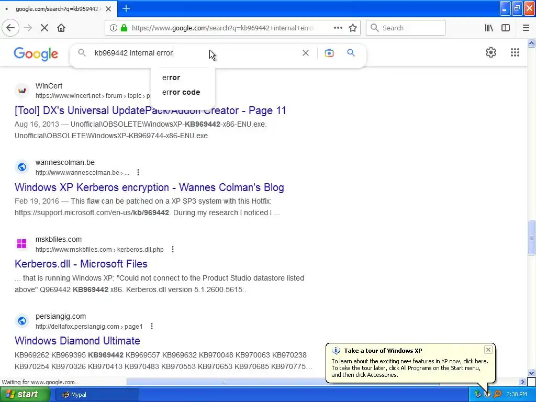Toggle the sidebar panel
The image size is (536, 402).
tap(506, 28)
